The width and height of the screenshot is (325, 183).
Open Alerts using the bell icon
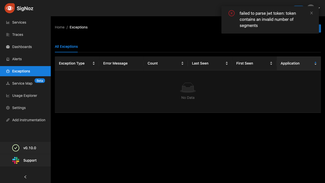8,59
